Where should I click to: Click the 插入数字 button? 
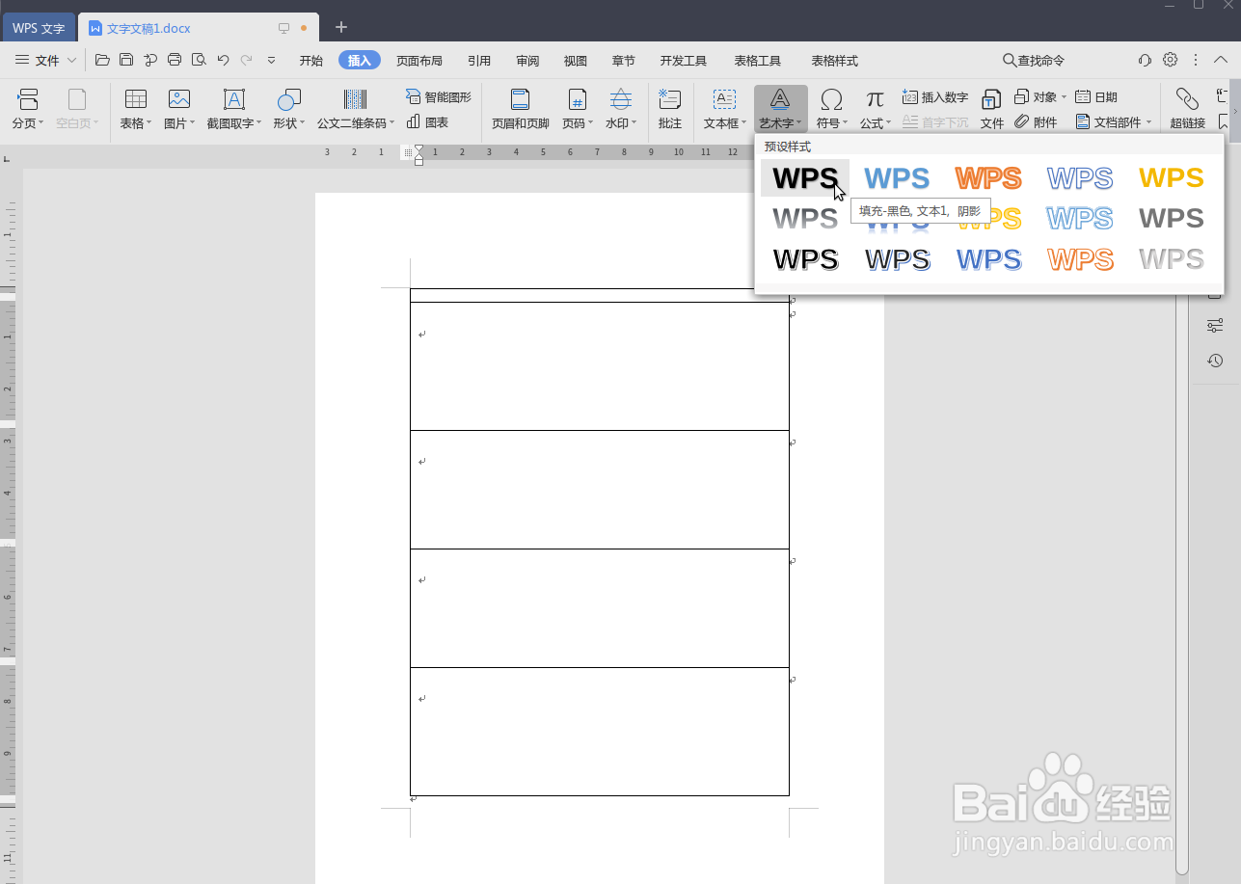click(935, 97)
